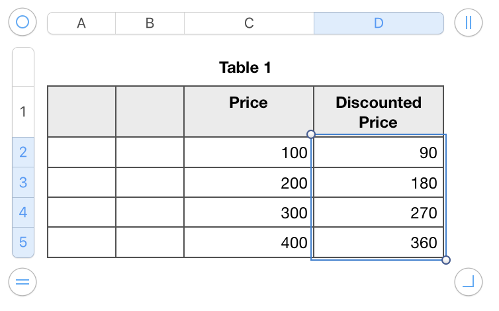Click the top-left selection drag handle
Image resolution: width=499 pixels, height=311 pixels.
point(311,134)
